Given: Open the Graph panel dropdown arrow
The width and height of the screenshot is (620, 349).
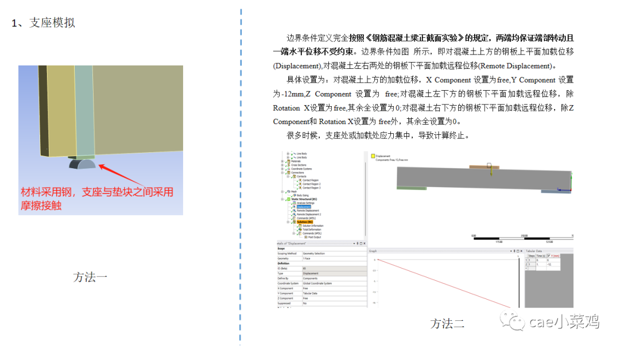Looking at the screenshot, I should pyautogui.click(x=512, y=250).
